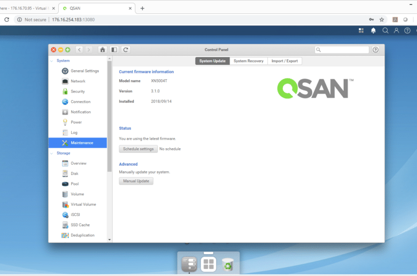Focus the Control Panel search field

tap(342, 50)
